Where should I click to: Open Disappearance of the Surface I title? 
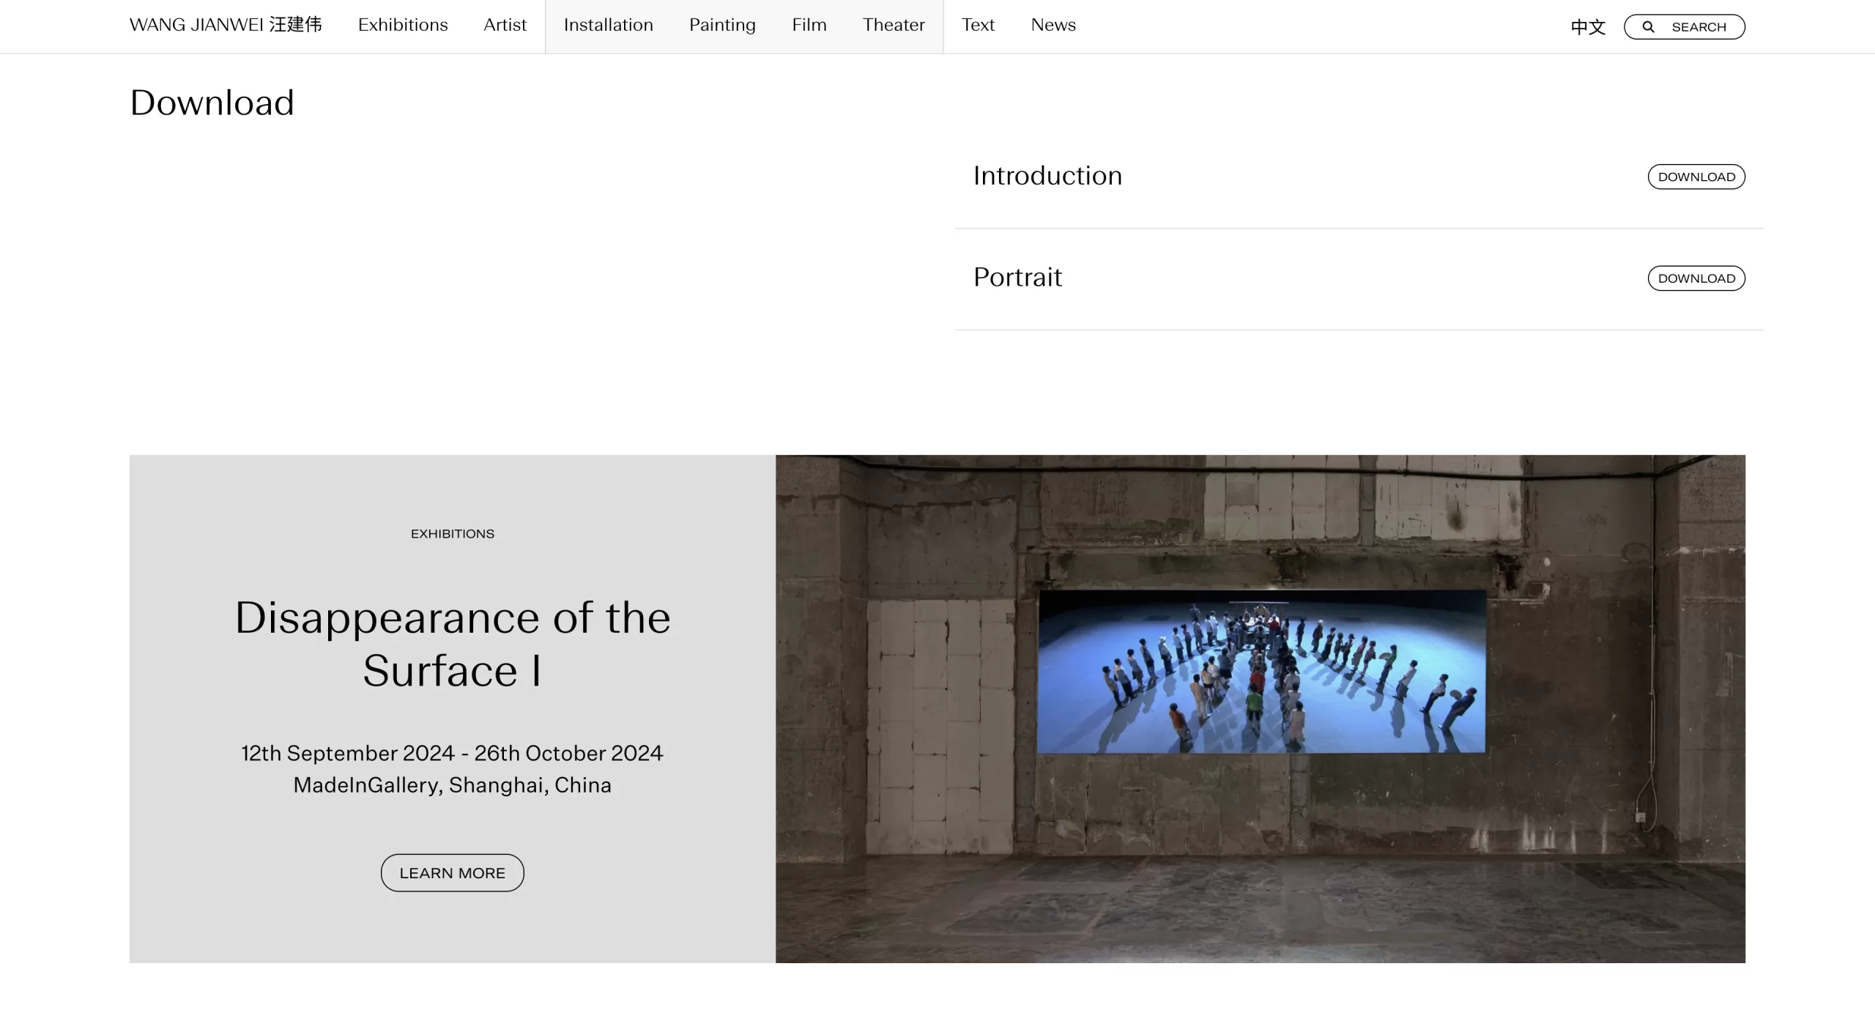pos(453,644)
